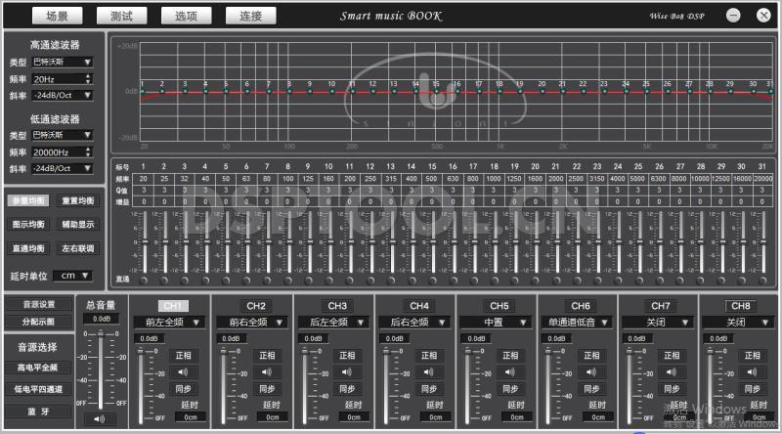782x434 pixels.
Task: Mute CH5 using its speaker icon
Action: (x=509, y=371)
